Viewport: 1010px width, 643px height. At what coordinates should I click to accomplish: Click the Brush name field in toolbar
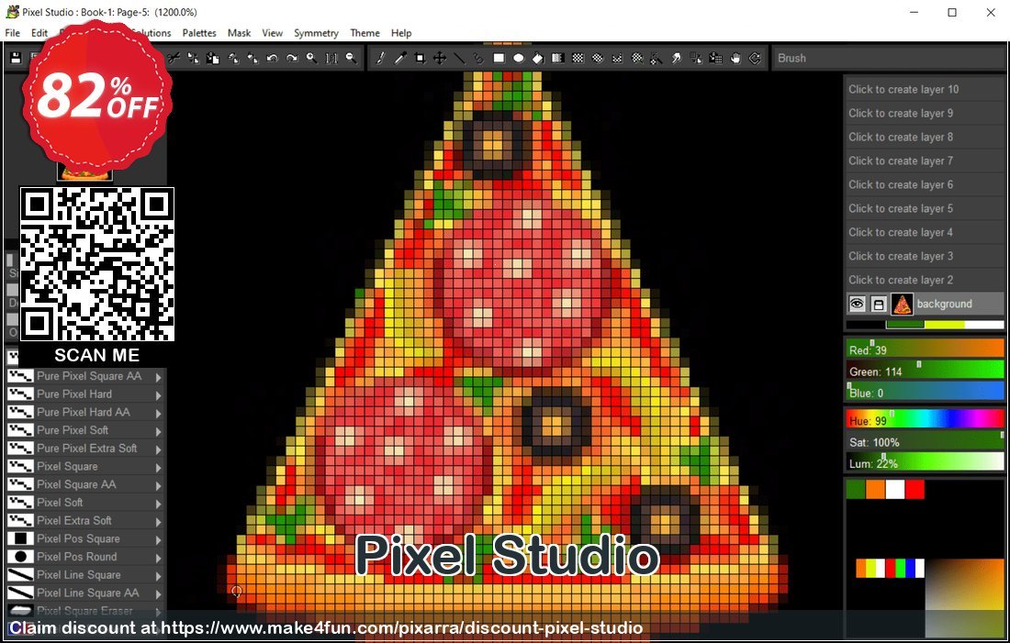pyautogui.click(x=889, y=58)
